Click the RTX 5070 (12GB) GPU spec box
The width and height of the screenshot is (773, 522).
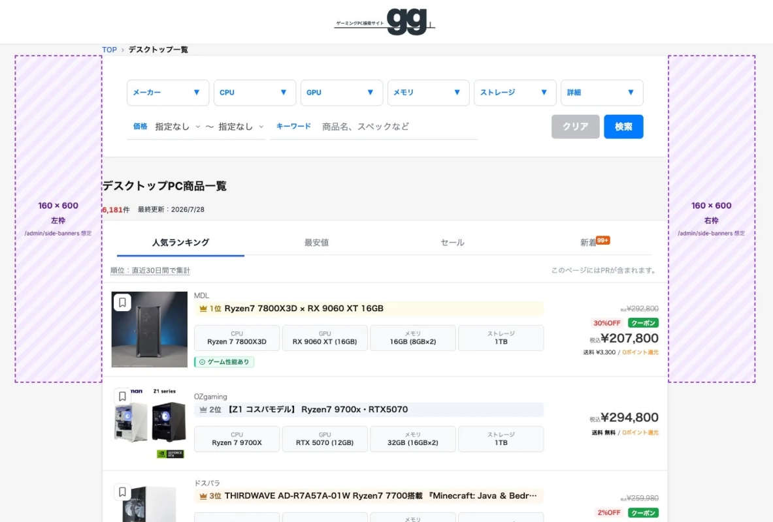coord(325,438)
